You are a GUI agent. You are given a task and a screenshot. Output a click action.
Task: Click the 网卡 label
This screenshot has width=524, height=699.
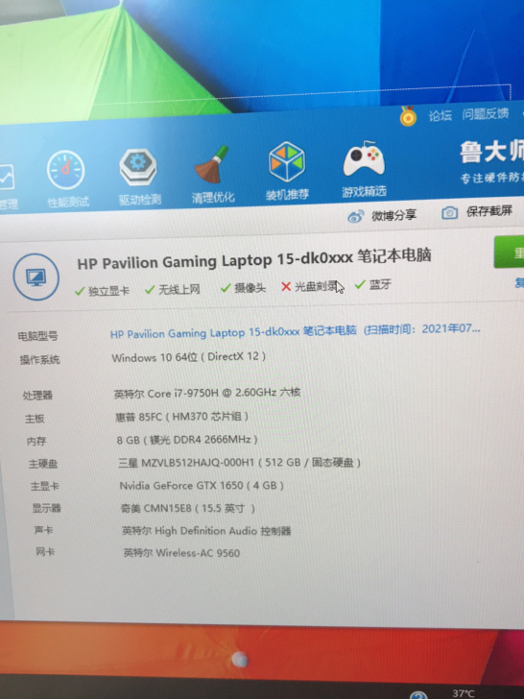coord(45,552)
